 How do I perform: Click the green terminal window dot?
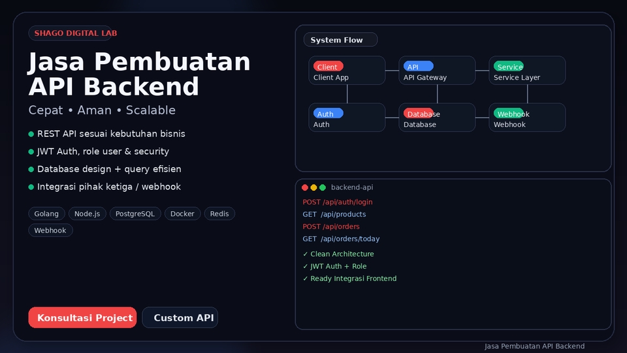(323, 188)
